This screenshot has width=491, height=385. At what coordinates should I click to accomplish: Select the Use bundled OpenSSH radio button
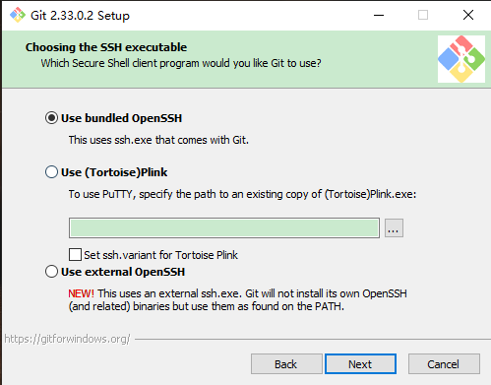point(51,118)
